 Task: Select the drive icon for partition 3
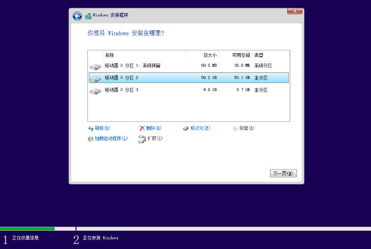95,91
